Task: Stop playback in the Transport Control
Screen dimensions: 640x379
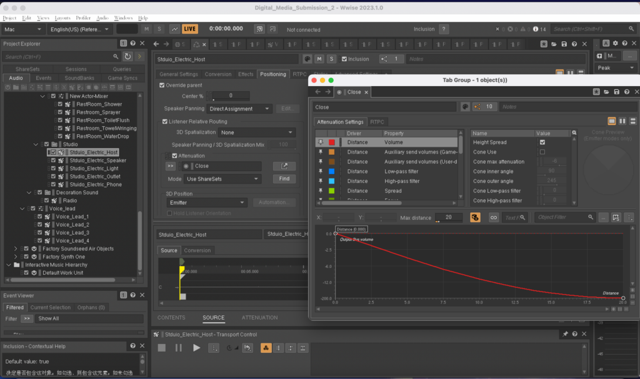Action: 162,348
